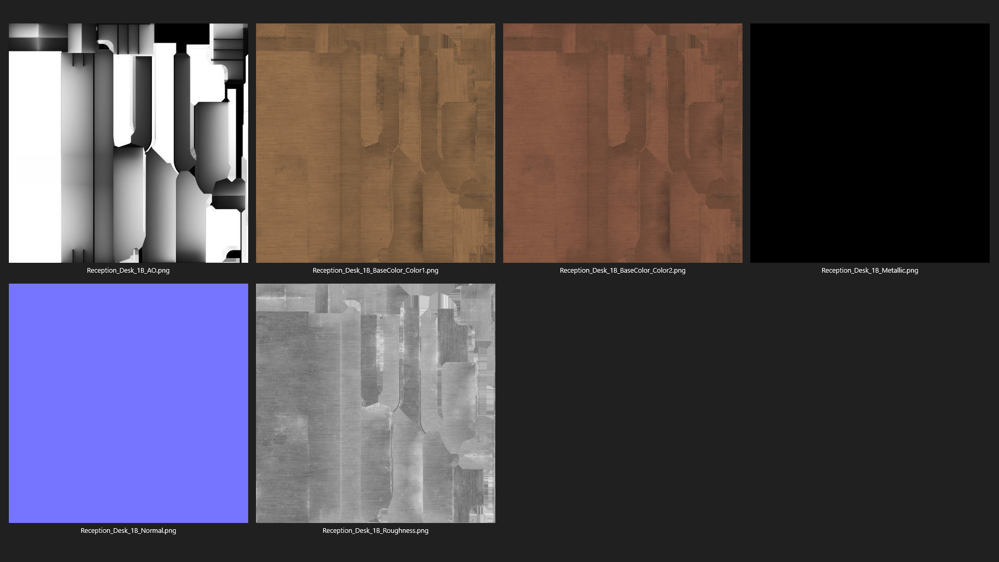Select the Reception_Desk_1B_AO.png thumbnail image
Image resolution: width=999 pixels, height=562 pixels.
tap(128, 143)
